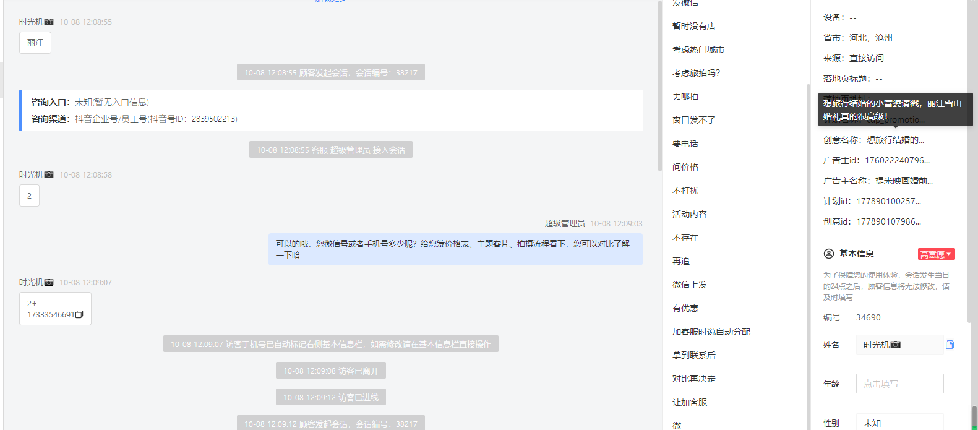The height and width of the screenshot is (430, 978).
Task: Click the system notice 访客已进线
Action: pos(331,397)
